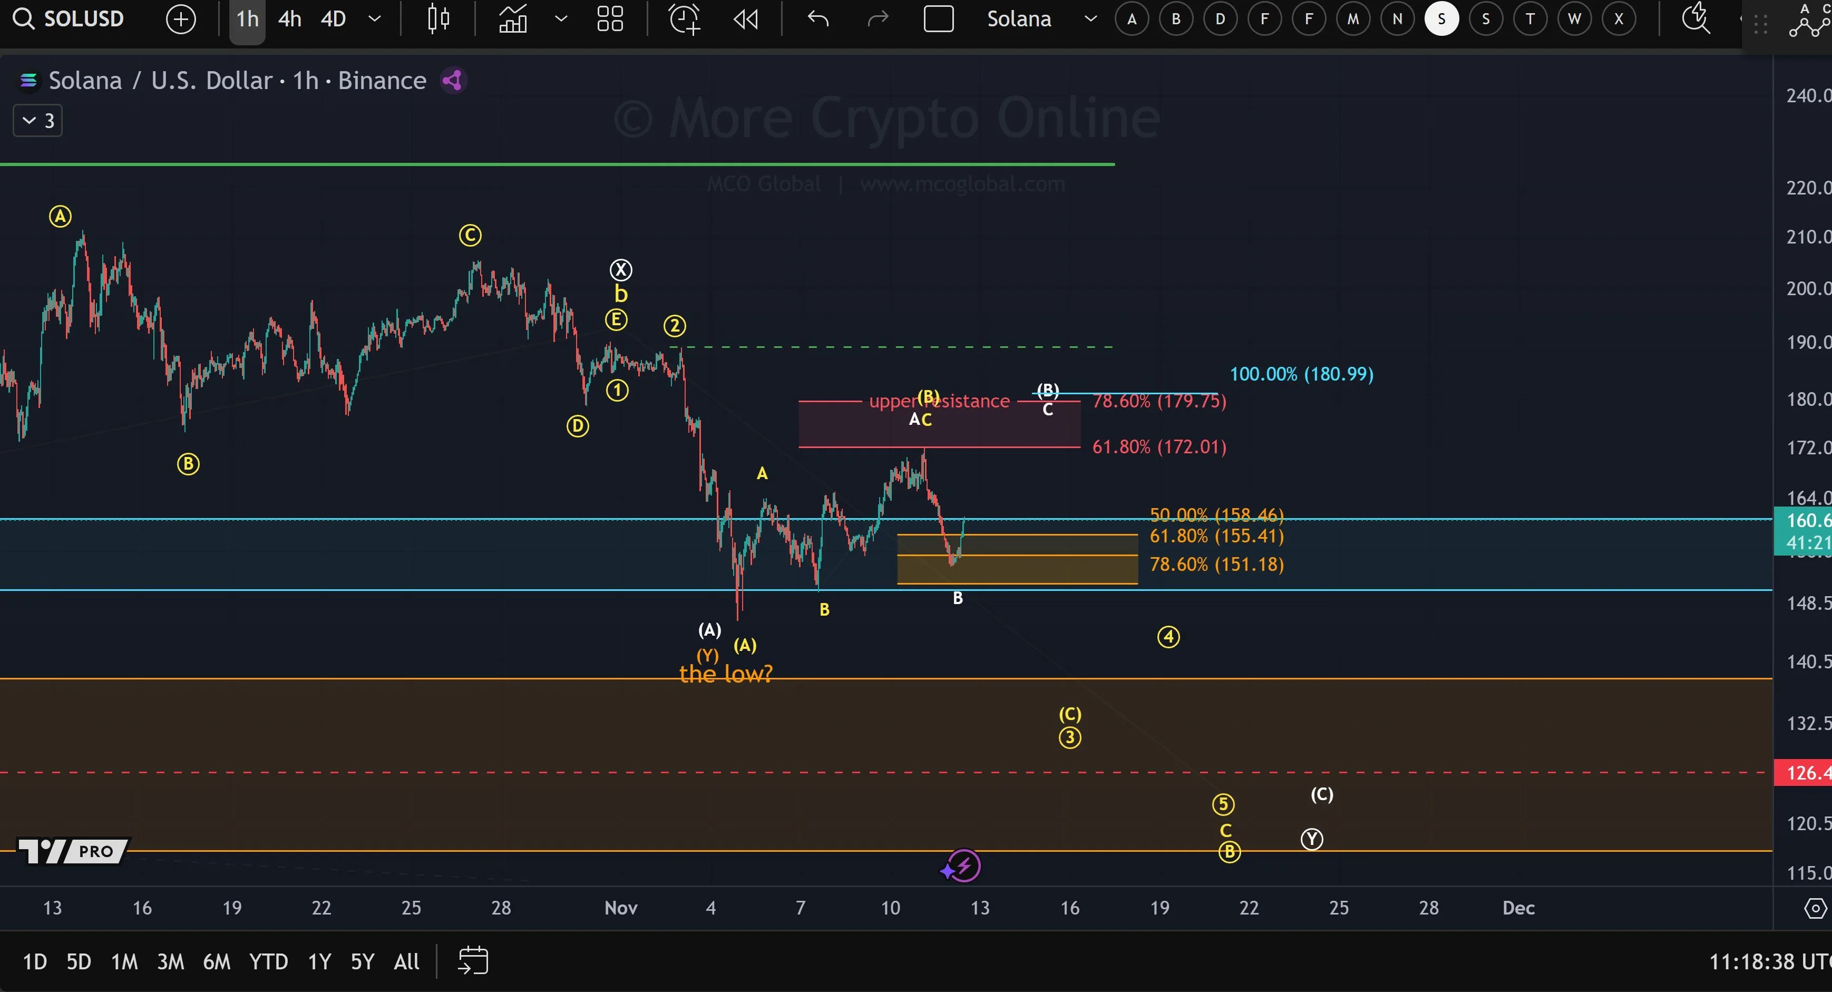Create an alert with the clock-plus icon
This screenshot has height=992, width=1832.
(x=684, y=19)
